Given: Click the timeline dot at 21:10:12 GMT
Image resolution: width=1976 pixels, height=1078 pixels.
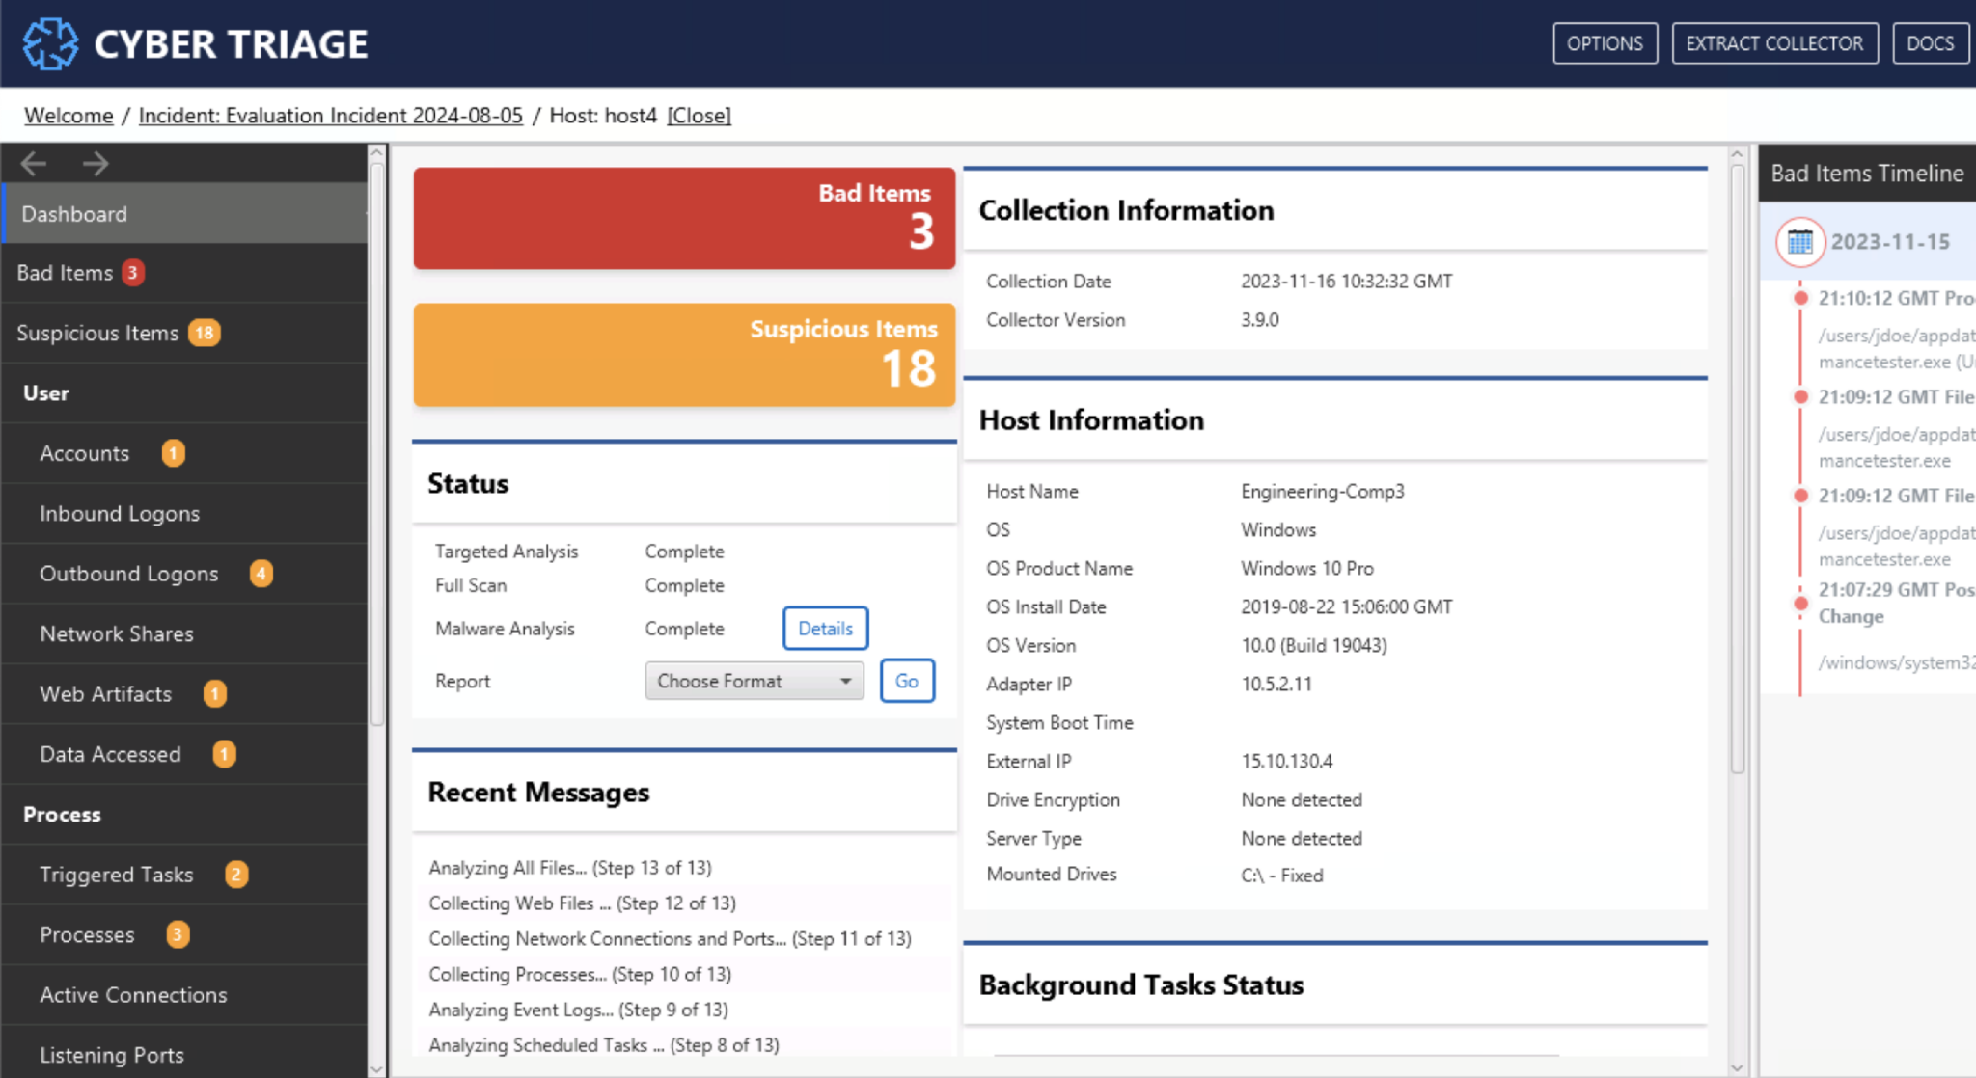Looking at the screenshot, I should pos(1800,299).
